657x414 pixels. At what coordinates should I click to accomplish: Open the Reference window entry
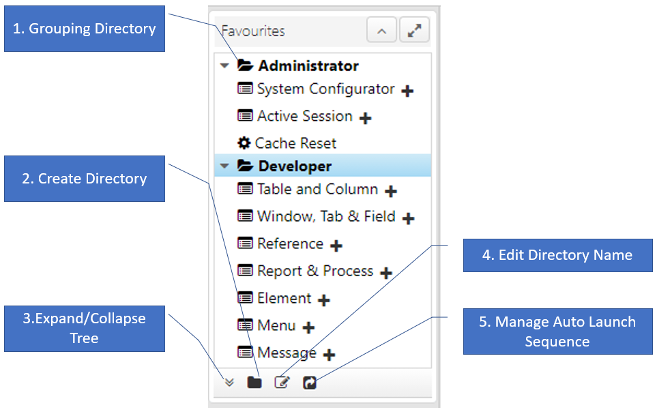coord(290,244)
